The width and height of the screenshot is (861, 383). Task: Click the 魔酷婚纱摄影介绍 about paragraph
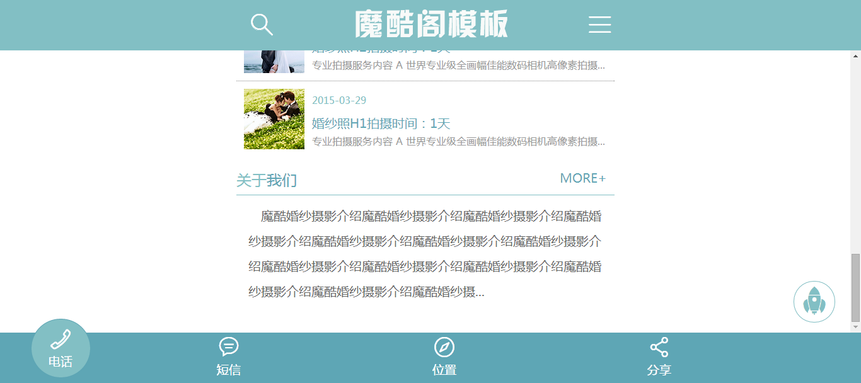coord(425,254)
